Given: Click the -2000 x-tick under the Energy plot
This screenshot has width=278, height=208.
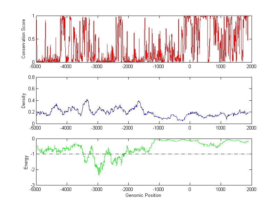Looking at the screenshot, I should pos(128,190).
